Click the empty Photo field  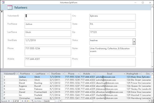[113, 62]
